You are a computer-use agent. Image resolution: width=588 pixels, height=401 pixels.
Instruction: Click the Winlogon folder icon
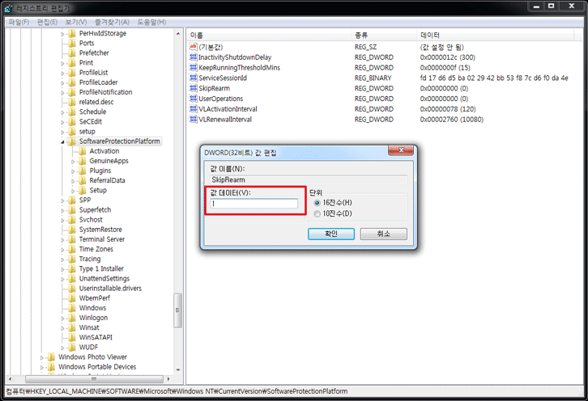[72, 318]
